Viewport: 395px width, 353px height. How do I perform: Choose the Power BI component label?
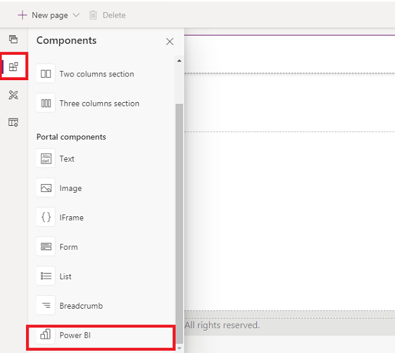click(x=75, y=335)
